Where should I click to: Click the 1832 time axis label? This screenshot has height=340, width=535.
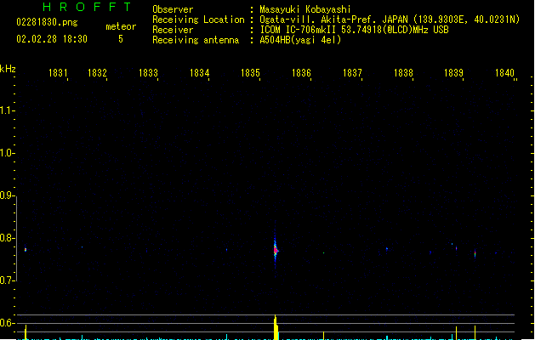(97, 73)
